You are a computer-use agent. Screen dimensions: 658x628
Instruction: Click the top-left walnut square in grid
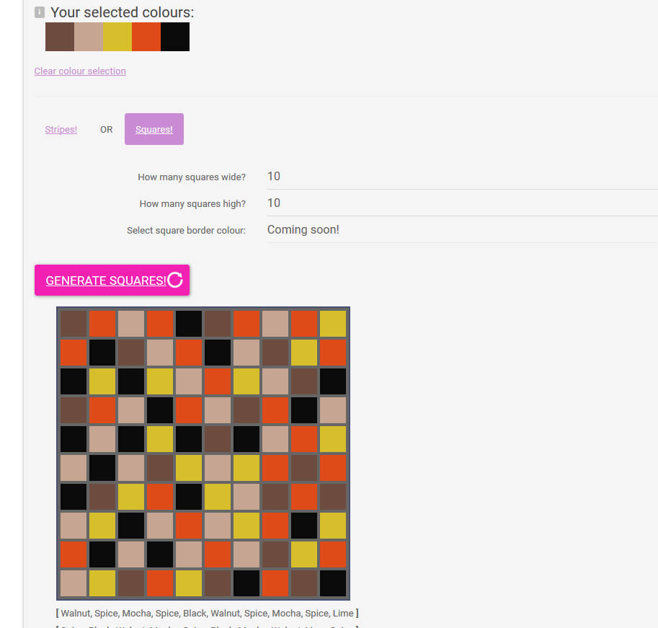coord(74,324)
